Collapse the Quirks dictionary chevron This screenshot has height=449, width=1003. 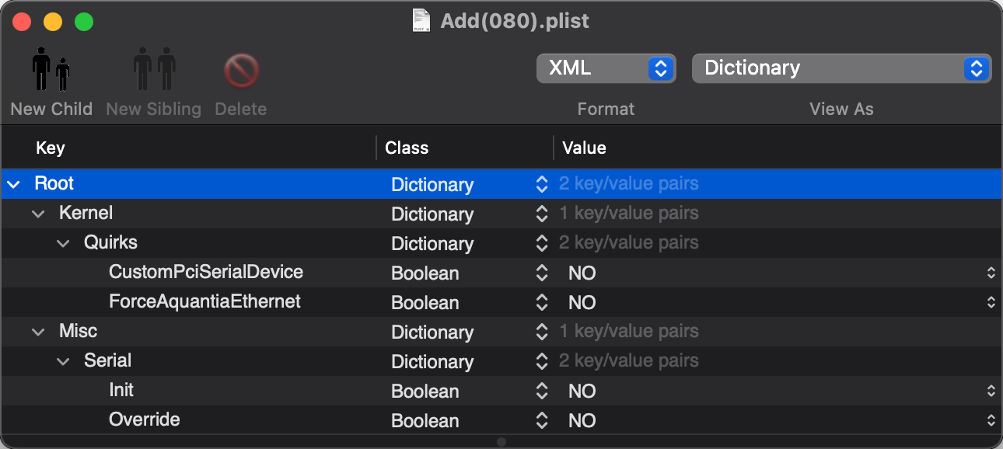point(63,243)
